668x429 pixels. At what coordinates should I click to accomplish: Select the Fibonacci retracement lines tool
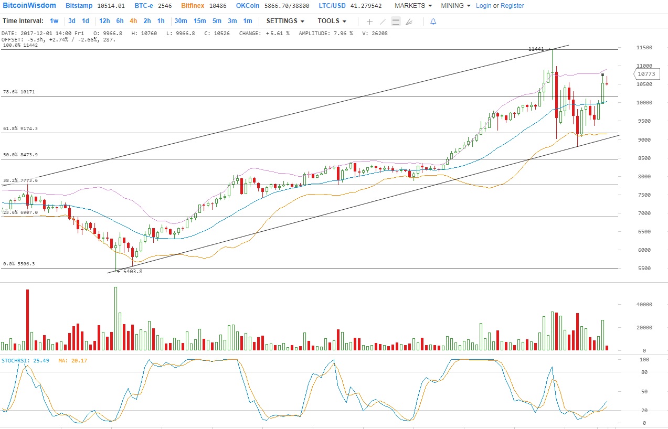pos(396,22)
